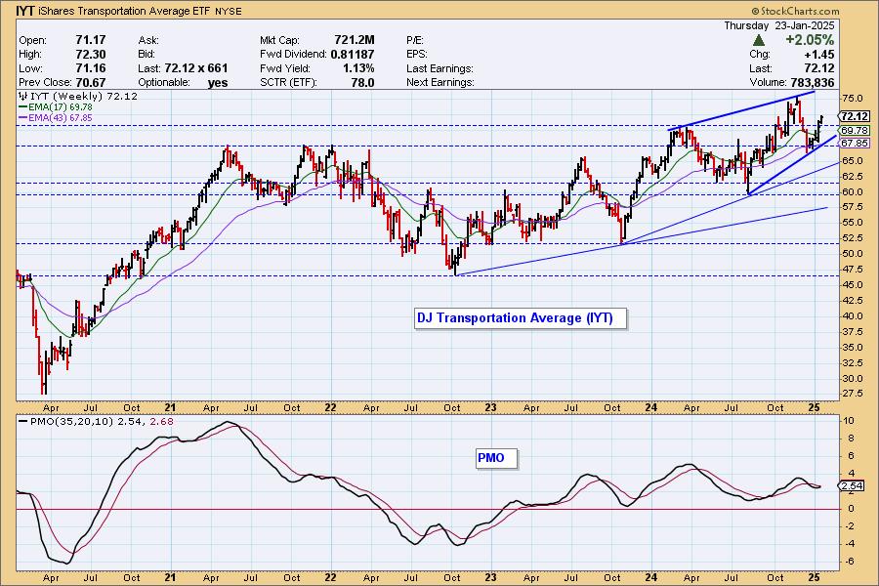Click the green up-triangle change indicator

click(759, 40)
